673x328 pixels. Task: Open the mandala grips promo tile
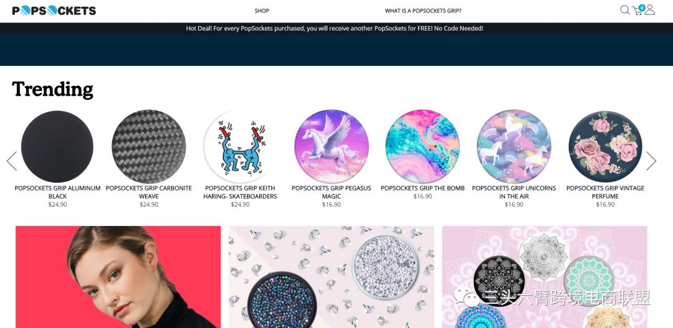pyautogui.click(x=544, y=277)
